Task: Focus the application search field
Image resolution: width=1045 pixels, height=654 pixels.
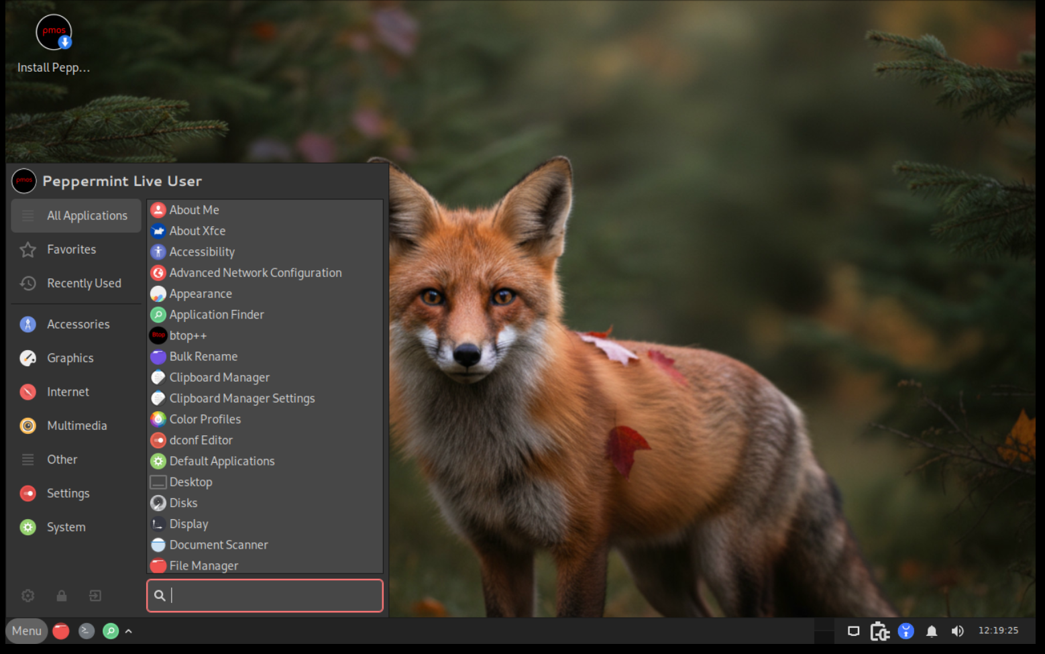Action: click(268, 596)
